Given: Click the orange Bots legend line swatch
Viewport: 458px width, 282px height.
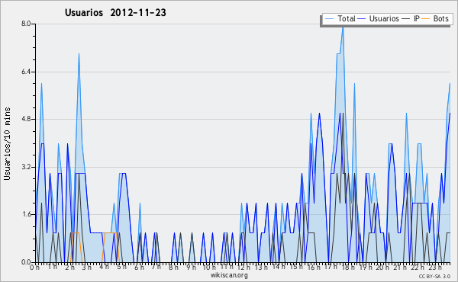Looking at the screenshot, I should (426, 19).
